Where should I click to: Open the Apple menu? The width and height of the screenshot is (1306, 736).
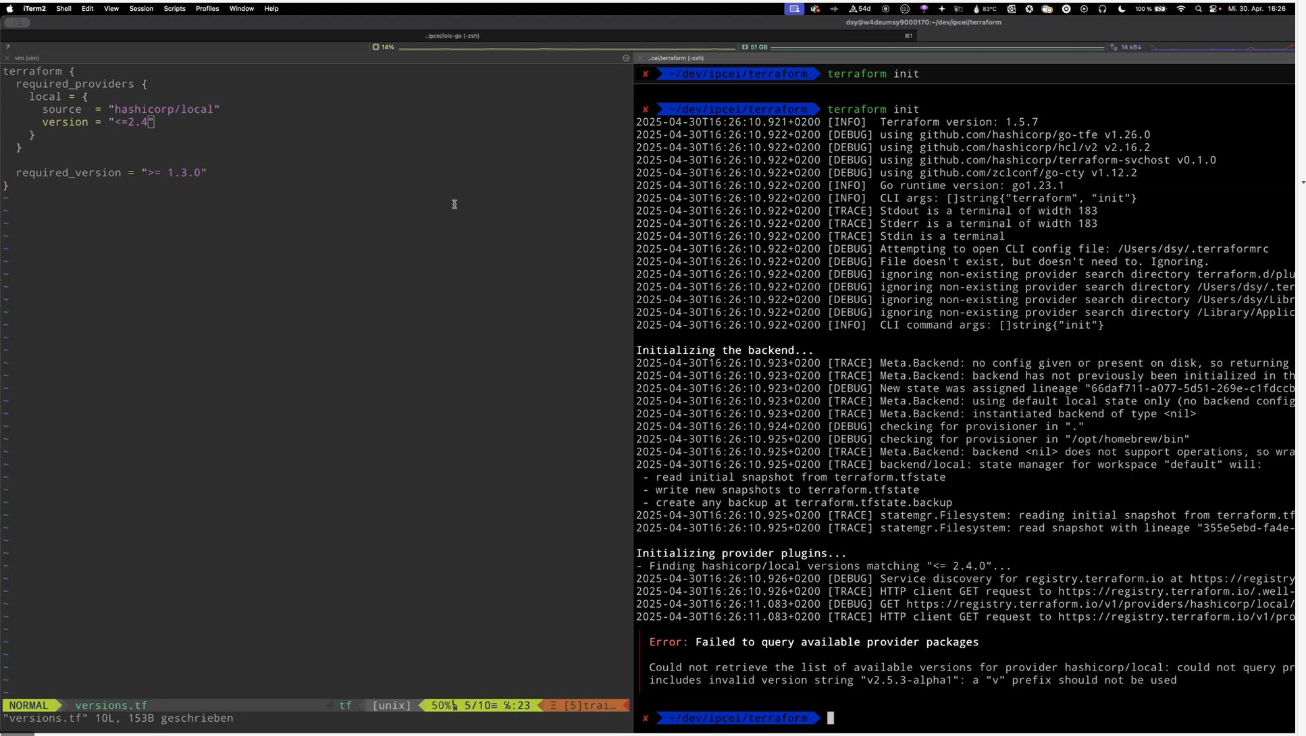tap(9, 9)
